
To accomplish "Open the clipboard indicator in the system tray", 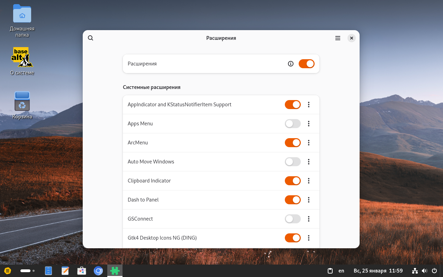I will [330, 270].
